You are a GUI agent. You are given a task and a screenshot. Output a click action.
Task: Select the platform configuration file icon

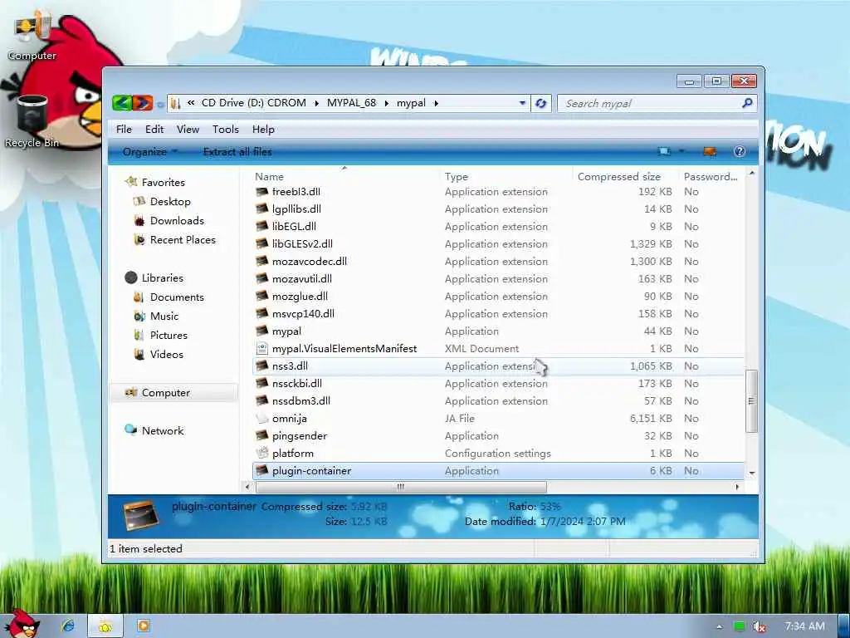click(262, 453)
